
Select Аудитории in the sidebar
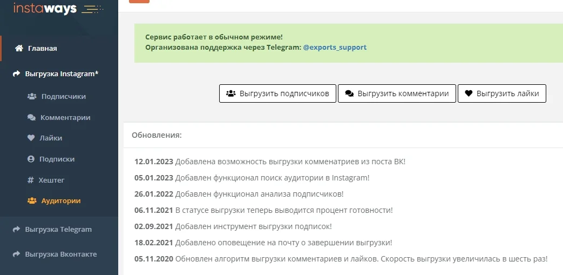tap(61, 200)
